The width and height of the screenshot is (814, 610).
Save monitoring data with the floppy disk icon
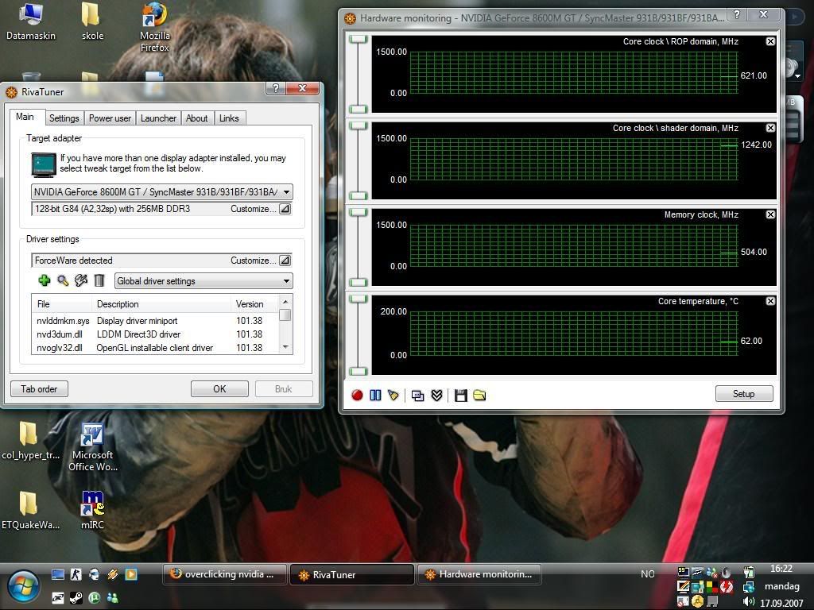(460, 396)
